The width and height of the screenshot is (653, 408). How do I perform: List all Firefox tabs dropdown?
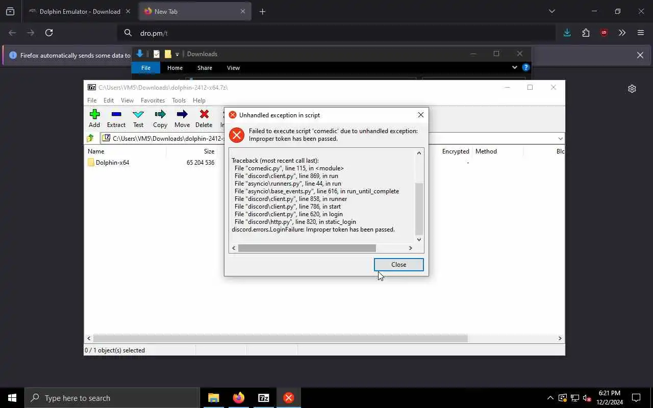point(551,11)
